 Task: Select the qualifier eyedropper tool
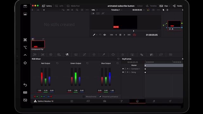(x=94, y=35)
